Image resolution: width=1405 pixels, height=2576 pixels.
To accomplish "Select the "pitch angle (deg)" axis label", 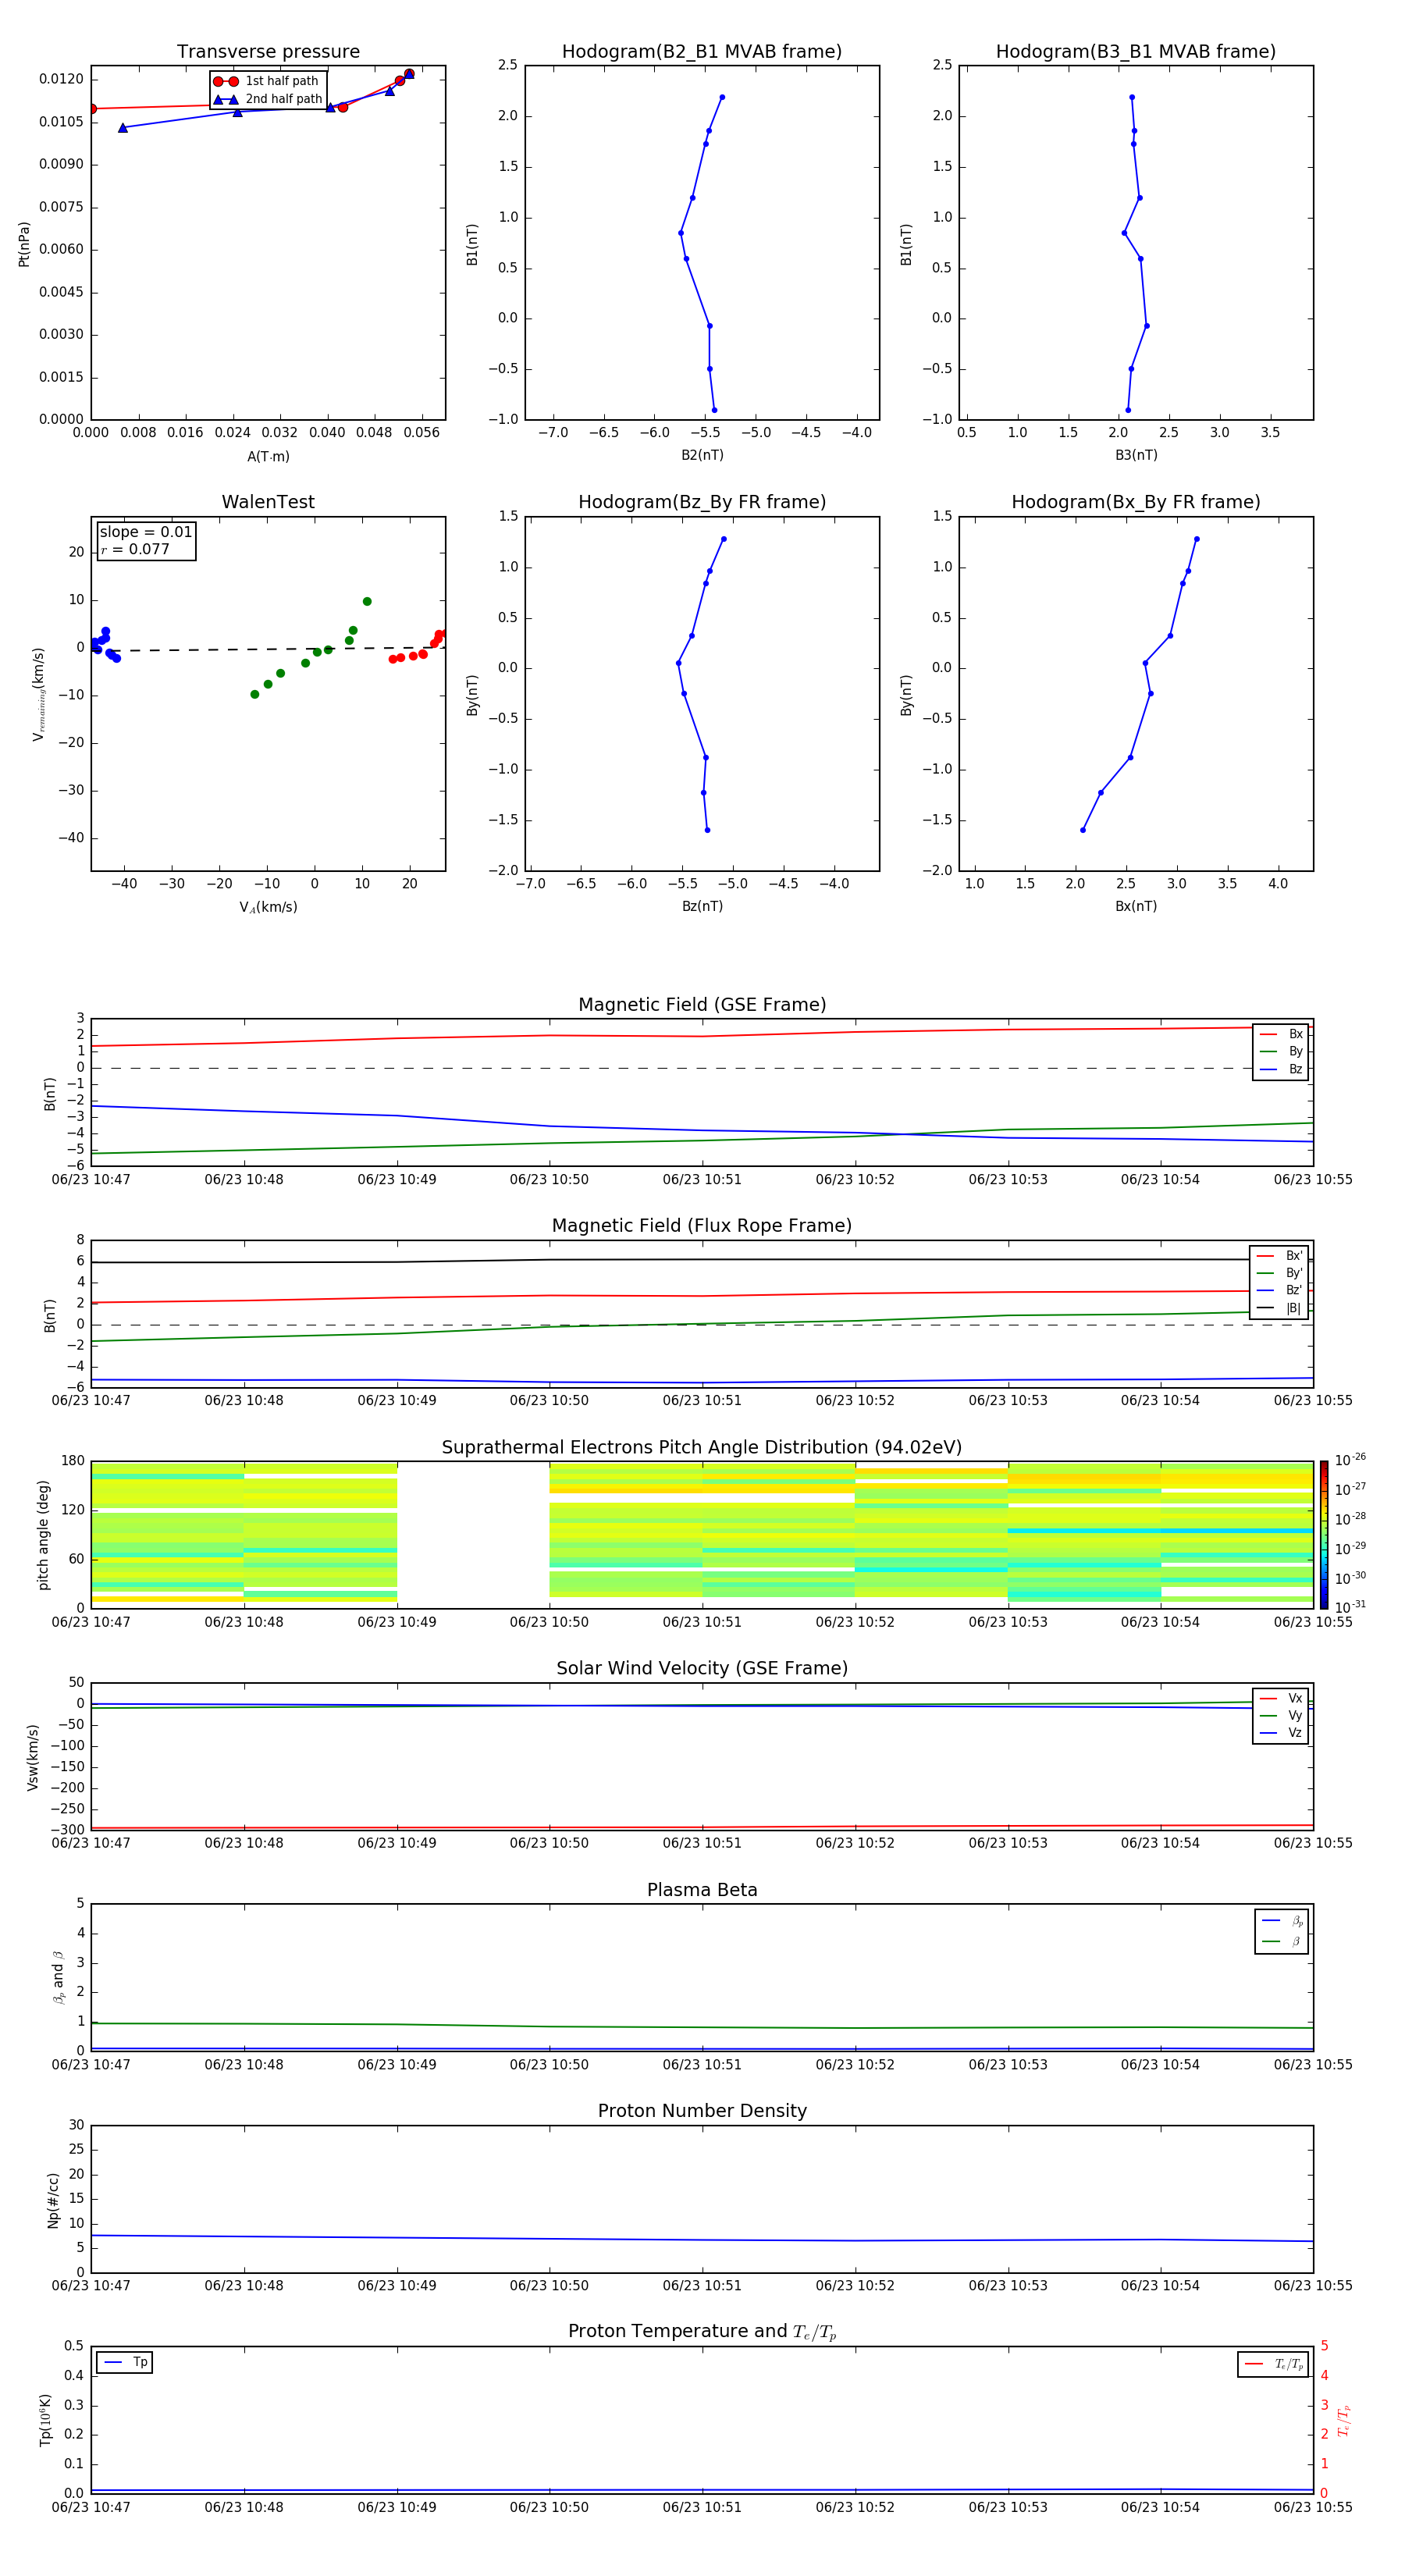I will pyautogui.click(x=43, y=1535).
